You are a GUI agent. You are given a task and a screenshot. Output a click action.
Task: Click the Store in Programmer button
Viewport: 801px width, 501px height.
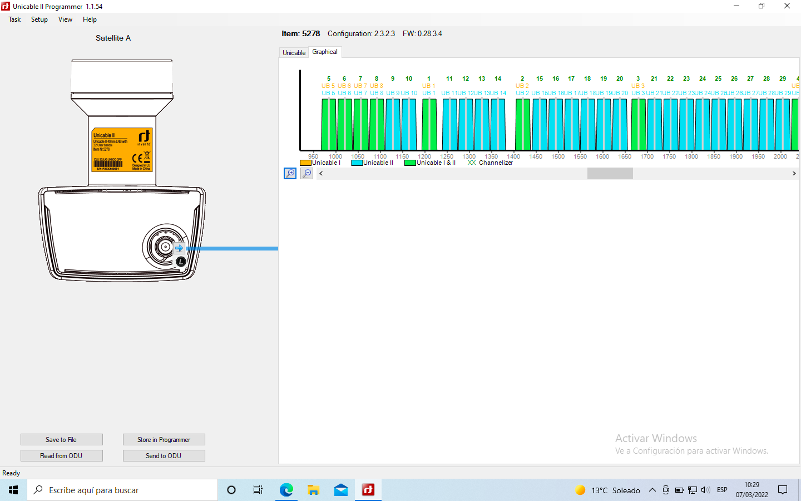coord(164,440)
